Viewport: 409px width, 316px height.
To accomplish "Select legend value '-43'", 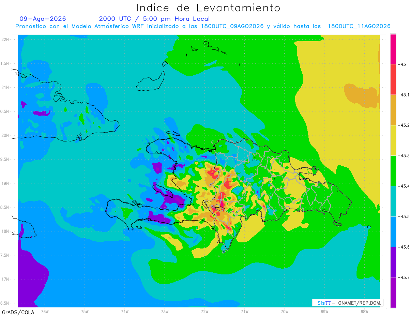I will point(403,64).
